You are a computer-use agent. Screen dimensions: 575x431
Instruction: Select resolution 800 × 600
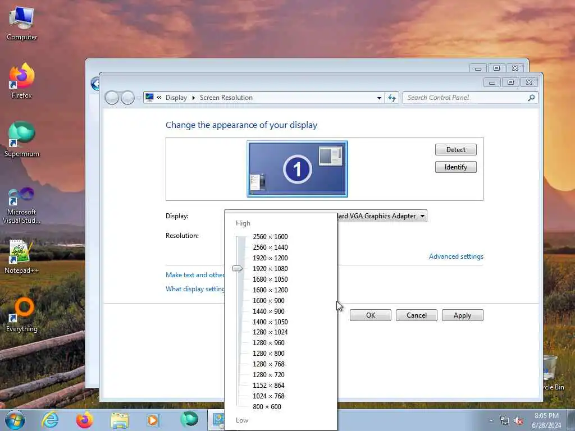tap(267, 406)
